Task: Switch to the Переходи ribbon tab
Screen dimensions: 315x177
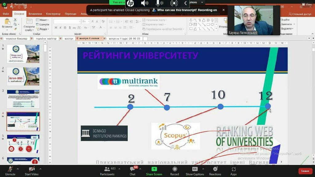Action: pos(70,14)
